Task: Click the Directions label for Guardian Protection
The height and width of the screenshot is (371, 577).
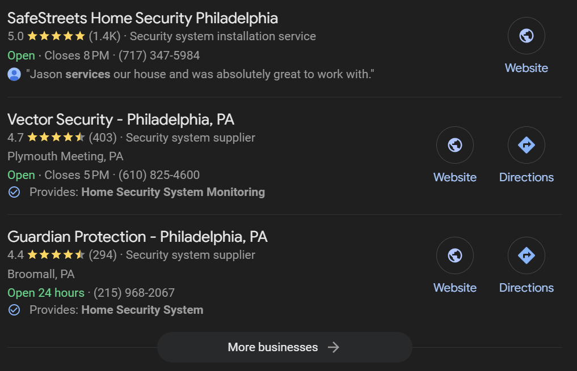Action: tap(527, 287)
